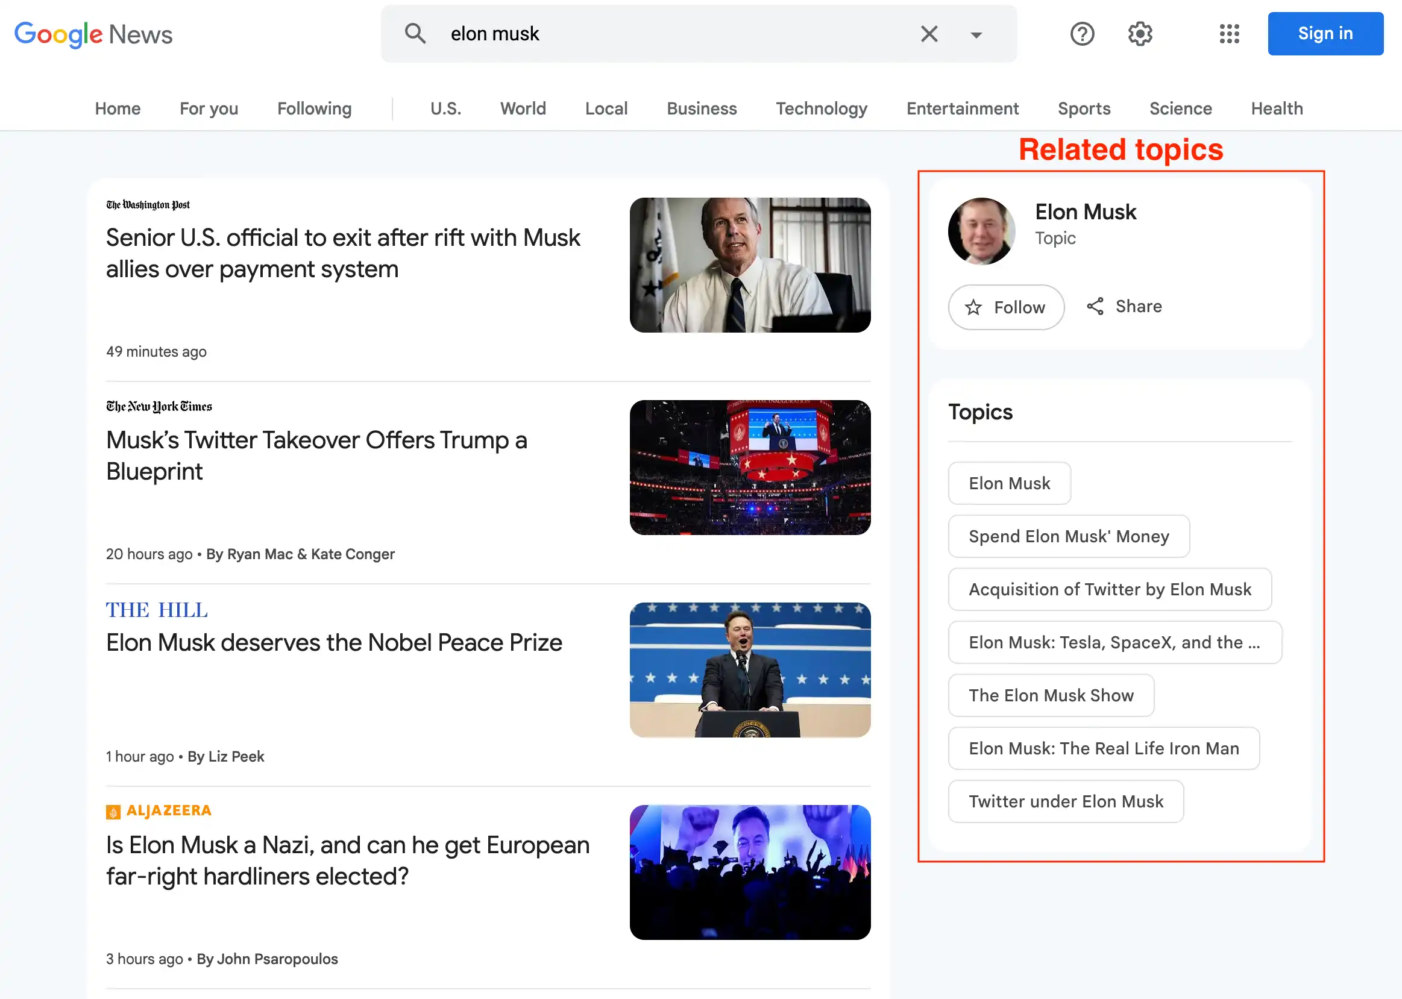
Task: Open the Help question mark icon
Action: (x=1082, y=34)
